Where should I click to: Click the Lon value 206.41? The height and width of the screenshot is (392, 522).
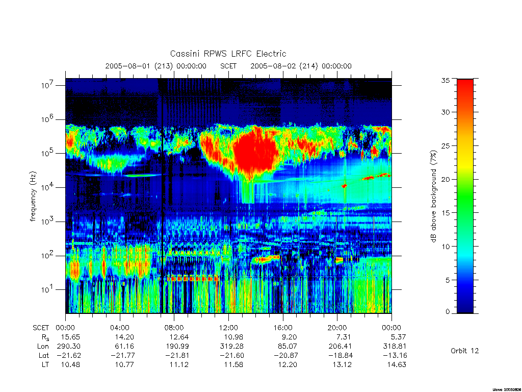coord(340,347)
